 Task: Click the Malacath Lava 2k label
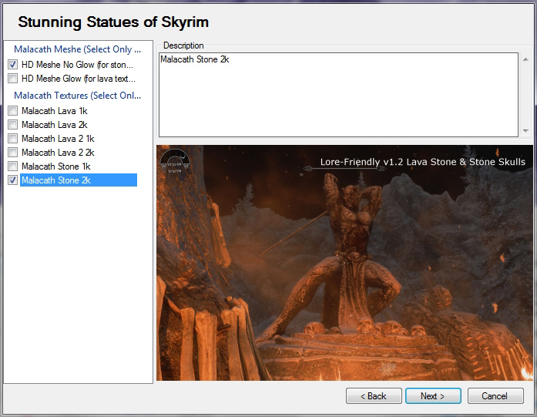(x=55, y=125)
